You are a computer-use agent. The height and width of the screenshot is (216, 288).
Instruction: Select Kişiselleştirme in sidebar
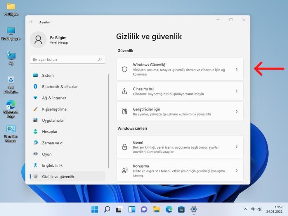pos(67,109)
